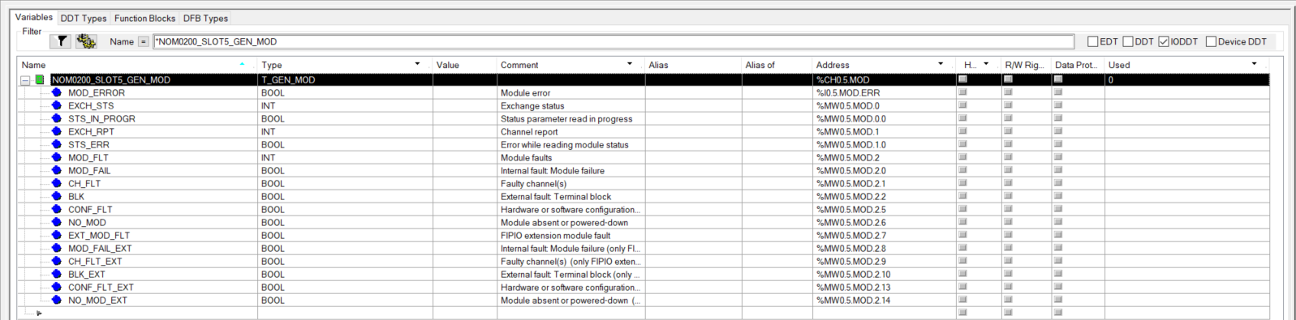This screenshot has height=320, width=1296.
Task: Click the STS_IN_PROGR variable icon
Action: (x=57, y=118)
